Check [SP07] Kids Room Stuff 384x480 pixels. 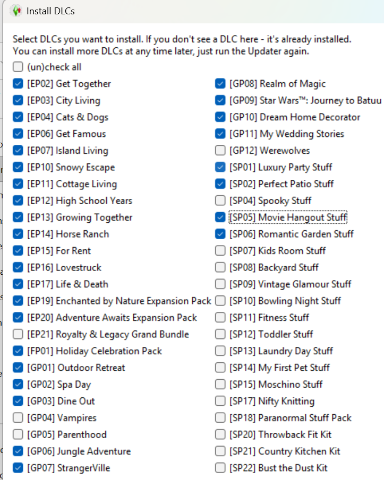[220, 250]
